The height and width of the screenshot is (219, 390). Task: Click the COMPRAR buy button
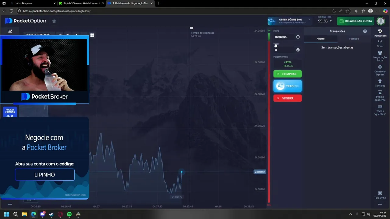point(288,74)
